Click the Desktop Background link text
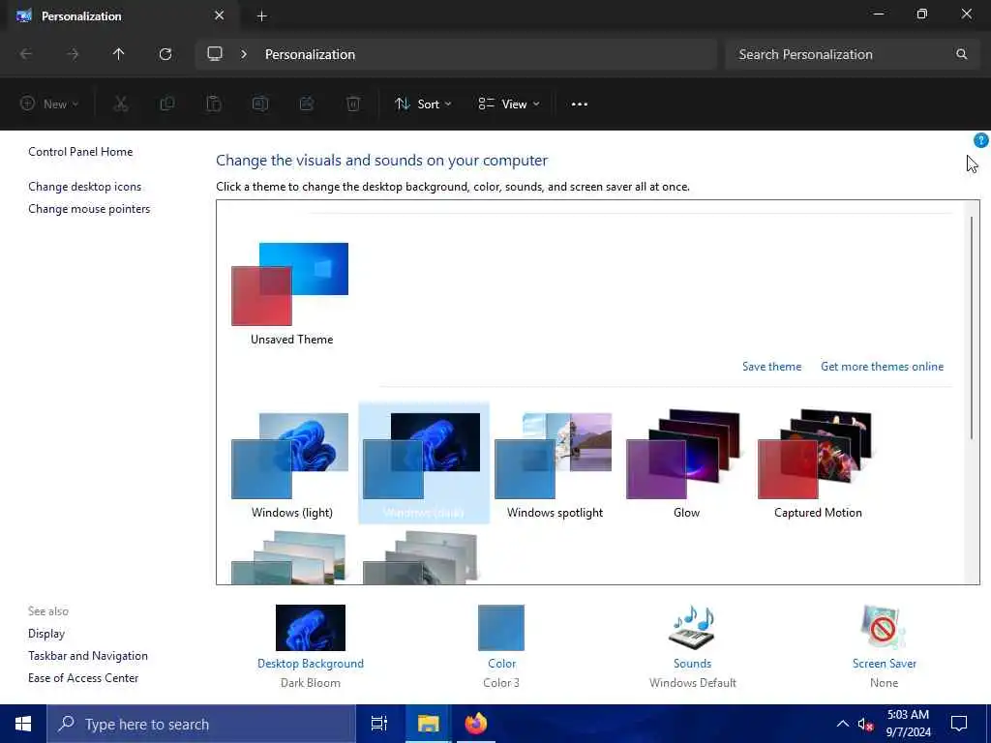 coord(311,664)
